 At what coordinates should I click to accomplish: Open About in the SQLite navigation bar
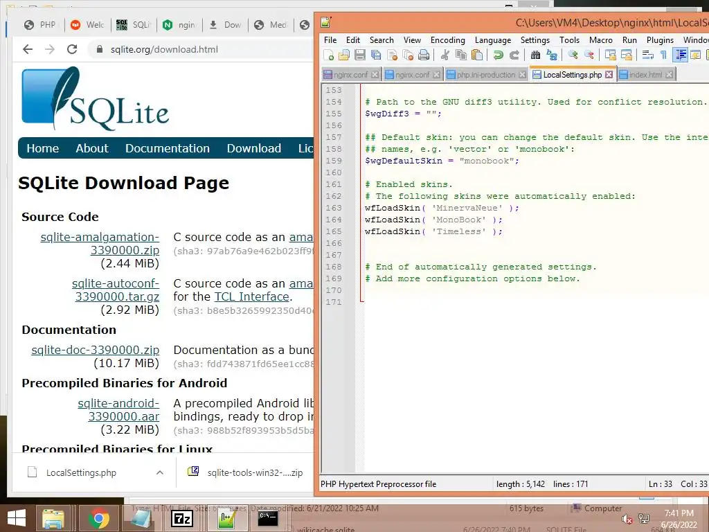pos(92,148)
